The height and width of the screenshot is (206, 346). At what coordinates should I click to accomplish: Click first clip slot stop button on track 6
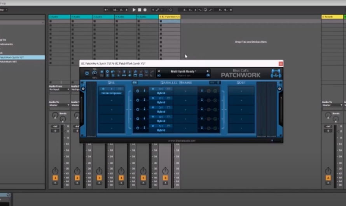click(x=161, y=21)
